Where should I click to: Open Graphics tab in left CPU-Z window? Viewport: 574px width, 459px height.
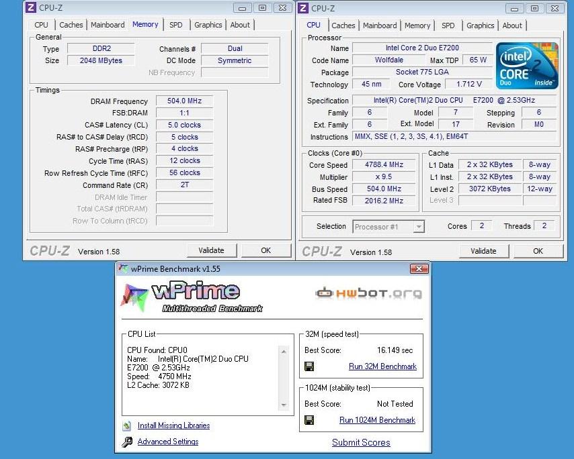208,25
